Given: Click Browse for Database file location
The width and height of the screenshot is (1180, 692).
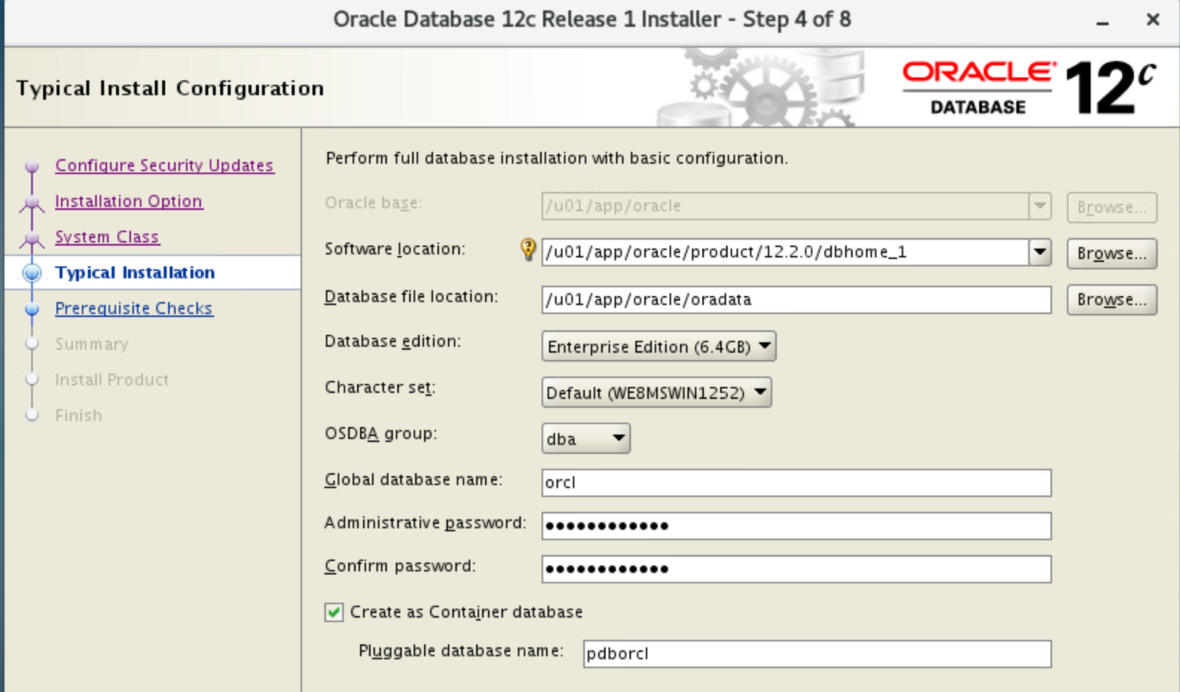Looking at the screenshot, I should point(1112,300).
